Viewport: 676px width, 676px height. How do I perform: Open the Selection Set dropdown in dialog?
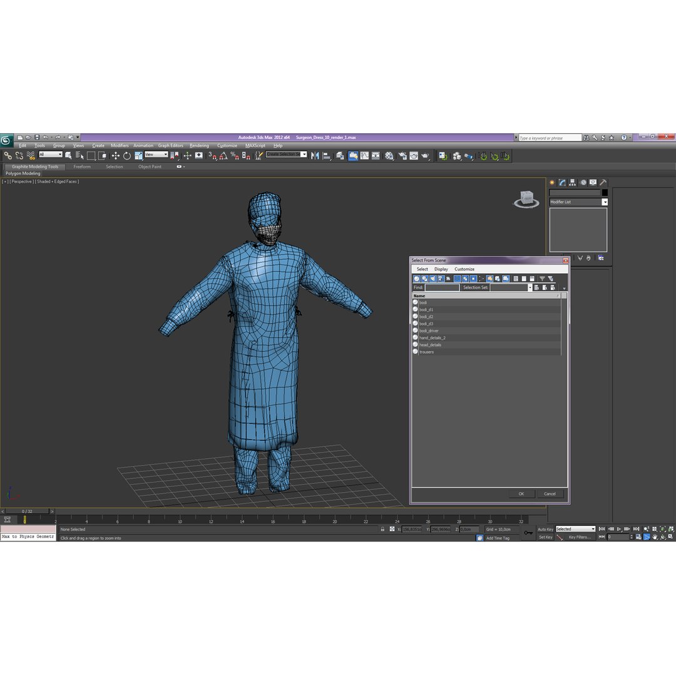[x=530, y=287]
